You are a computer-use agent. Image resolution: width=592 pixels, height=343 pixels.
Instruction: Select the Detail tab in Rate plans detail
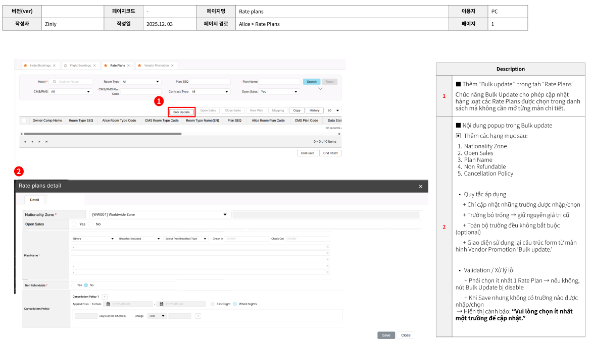click(34, 200)
